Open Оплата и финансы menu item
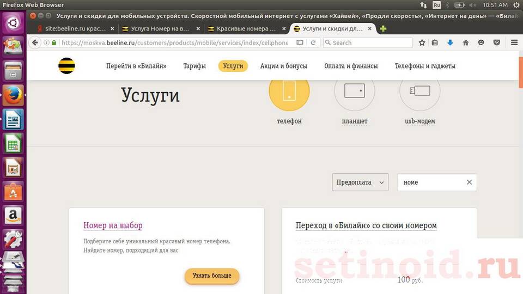523x294 pixels. (351, 66)
